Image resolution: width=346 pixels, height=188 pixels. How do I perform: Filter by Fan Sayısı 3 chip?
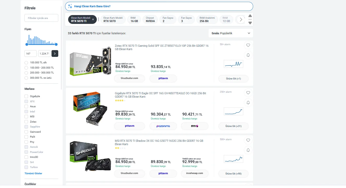(x=186, y=19)
